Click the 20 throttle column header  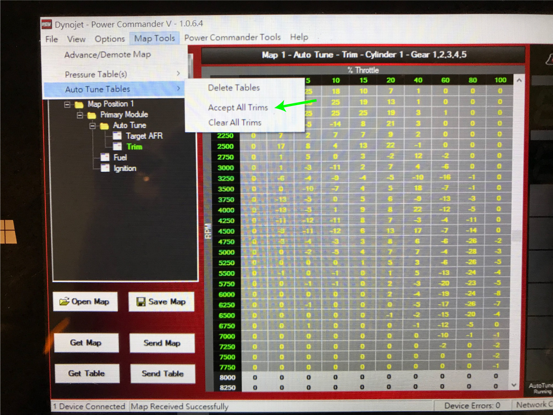391,80
